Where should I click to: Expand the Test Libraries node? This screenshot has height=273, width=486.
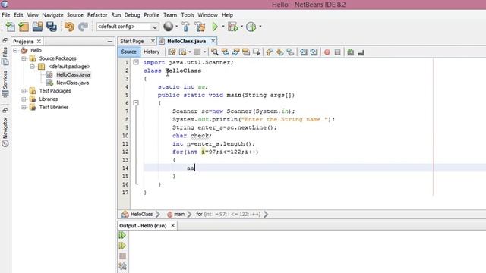tap(24, 107)
